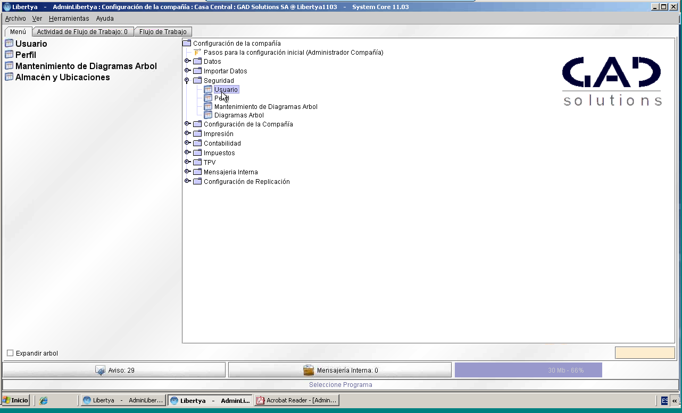682x413 pixels.
Task: Switch to the Flujo de Trabajo tab
Action: tap(163, 32)
